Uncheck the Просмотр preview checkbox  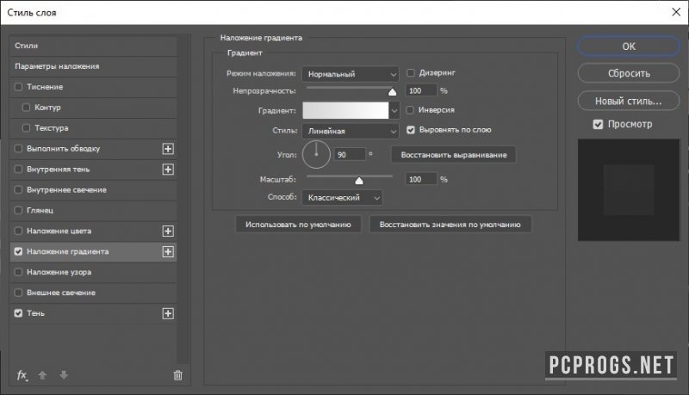(598, 124)
